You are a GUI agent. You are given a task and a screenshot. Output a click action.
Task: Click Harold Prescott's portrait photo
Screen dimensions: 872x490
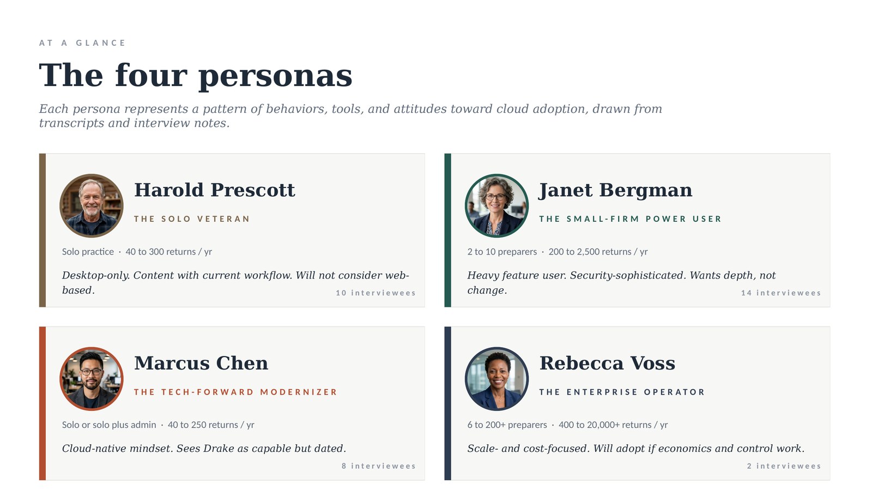pyautogui.click(x=92, y=205)
